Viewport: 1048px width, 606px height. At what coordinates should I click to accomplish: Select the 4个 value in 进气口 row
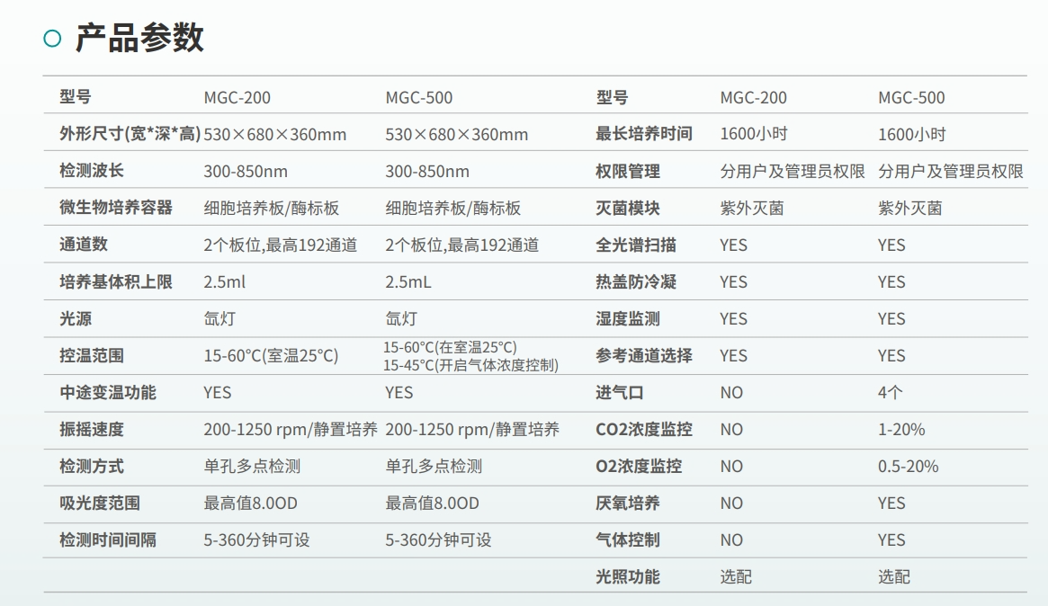pyautogui.click(x=891, y=393)
